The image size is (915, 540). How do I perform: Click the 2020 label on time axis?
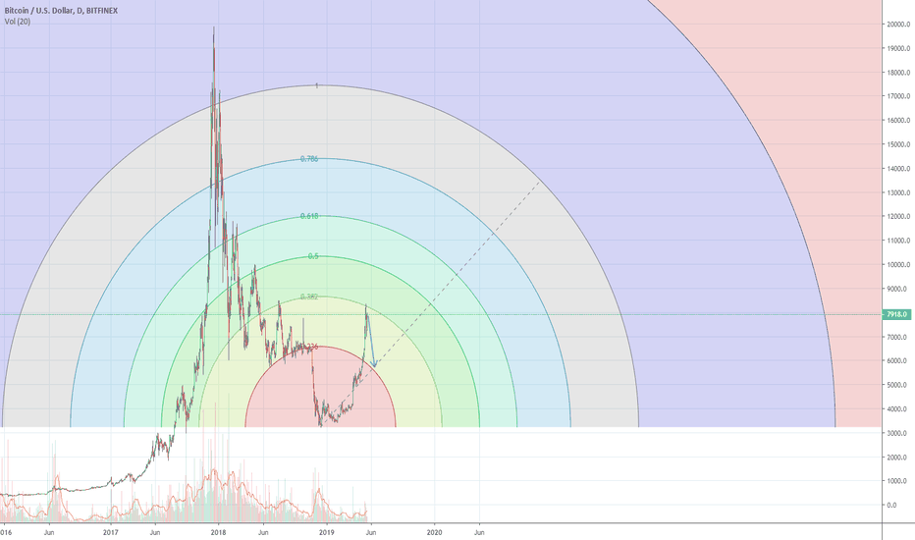(x=434, y=532)
